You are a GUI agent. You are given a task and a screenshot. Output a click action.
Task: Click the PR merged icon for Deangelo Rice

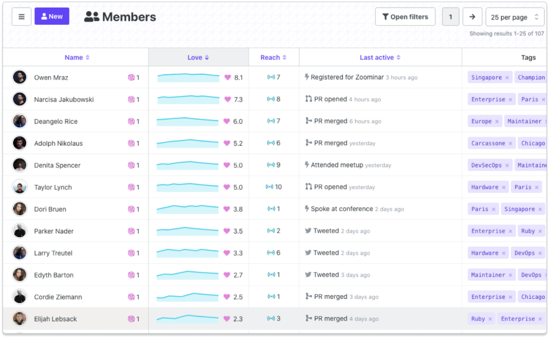pyautogui.click(x=309, y=121)
